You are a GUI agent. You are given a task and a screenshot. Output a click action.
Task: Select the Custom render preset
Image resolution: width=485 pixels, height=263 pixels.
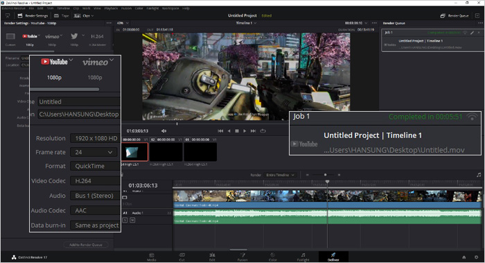click(10, 40)
